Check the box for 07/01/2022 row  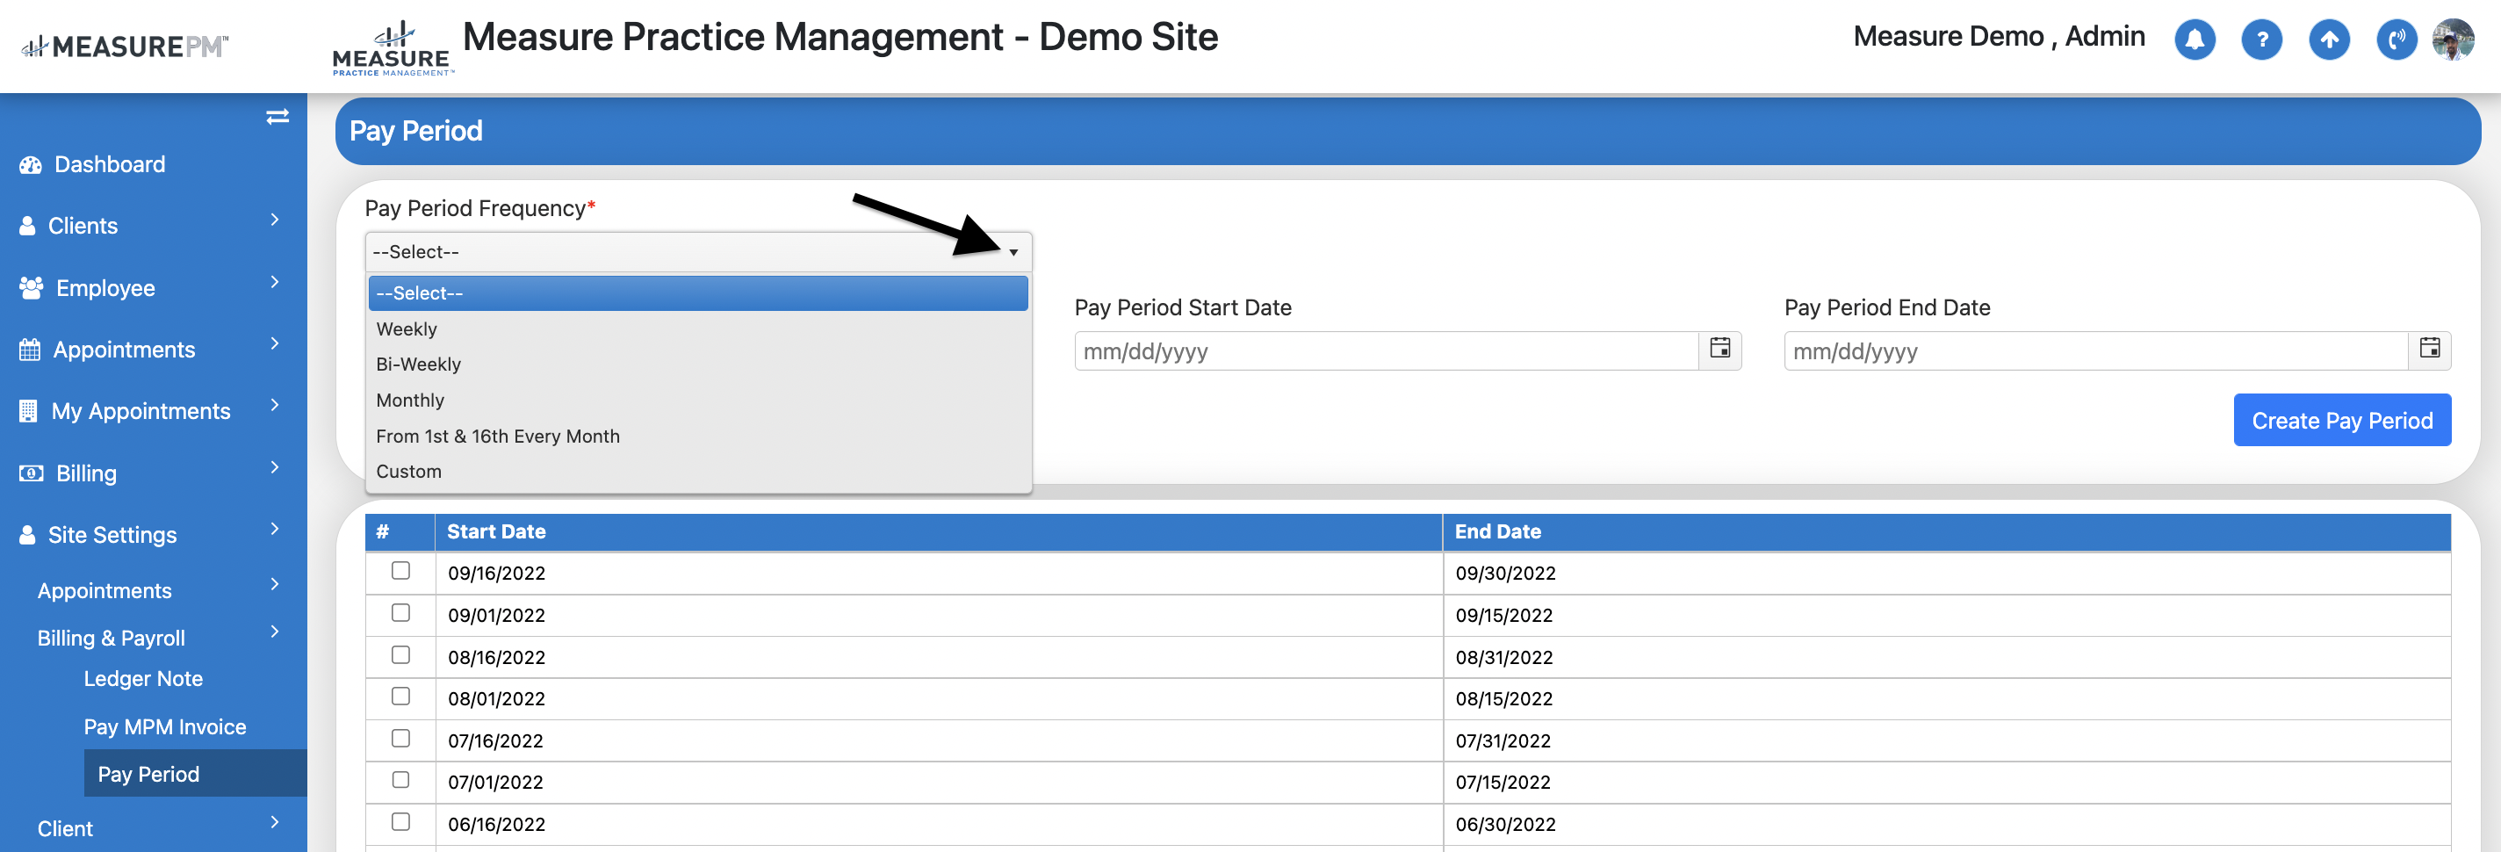(400, 779)
